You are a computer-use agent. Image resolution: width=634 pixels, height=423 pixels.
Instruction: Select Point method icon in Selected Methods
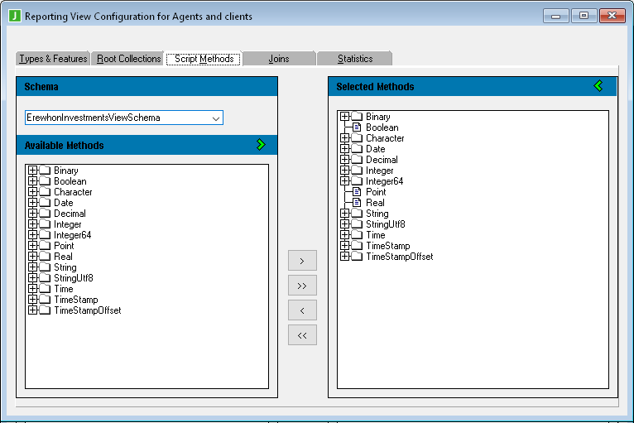(x=358, y=192)
